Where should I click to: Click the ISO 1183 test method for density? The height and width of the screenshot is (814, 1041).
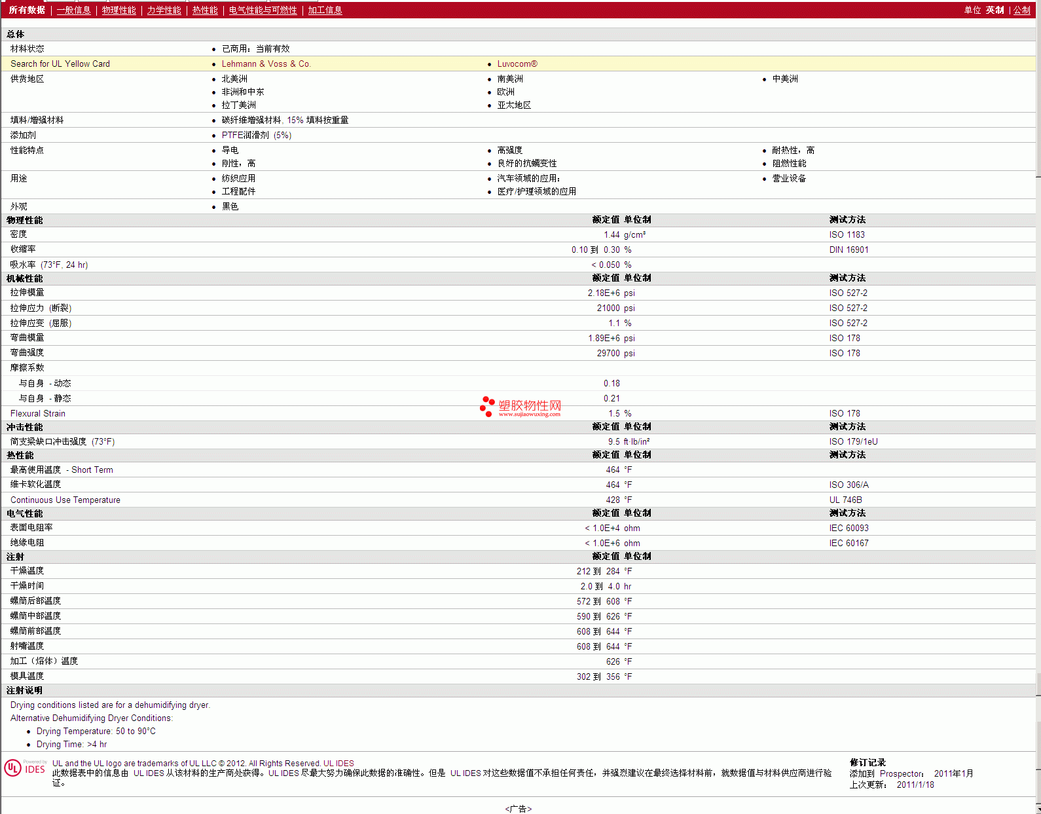pyautogui.click(x=847, y=235)
